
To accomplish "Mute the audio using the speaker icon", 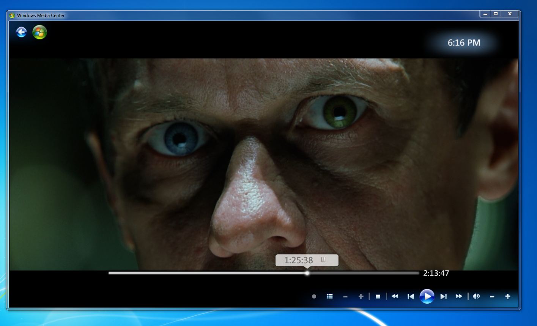I will coord(476,296).
